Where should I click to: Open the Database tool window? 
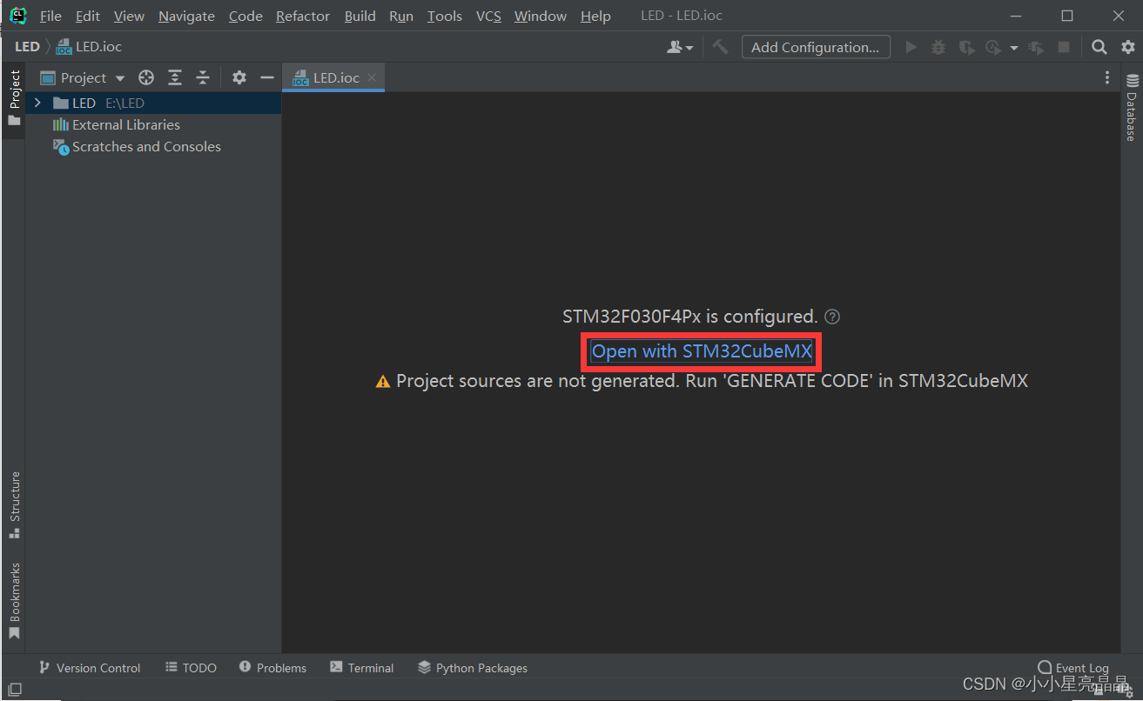[x=1132, y=108]
